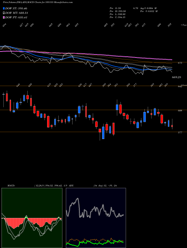Select the 'DOW PT: 635.41' legend label
This screenshot has width=187, height=248.
[x=16, y=17]
